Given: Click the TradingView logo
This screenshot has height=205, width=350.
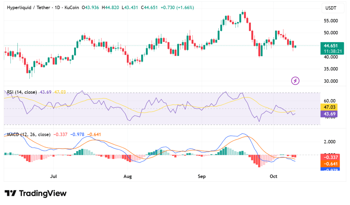Looking at the screenshot, I should 36,193.
